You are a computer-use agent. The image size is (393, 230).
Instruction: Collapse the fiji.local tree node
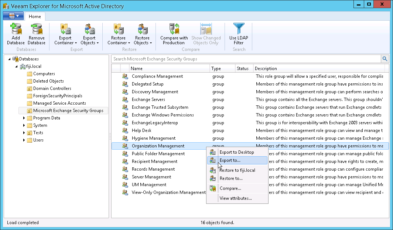tap(17, 66)
